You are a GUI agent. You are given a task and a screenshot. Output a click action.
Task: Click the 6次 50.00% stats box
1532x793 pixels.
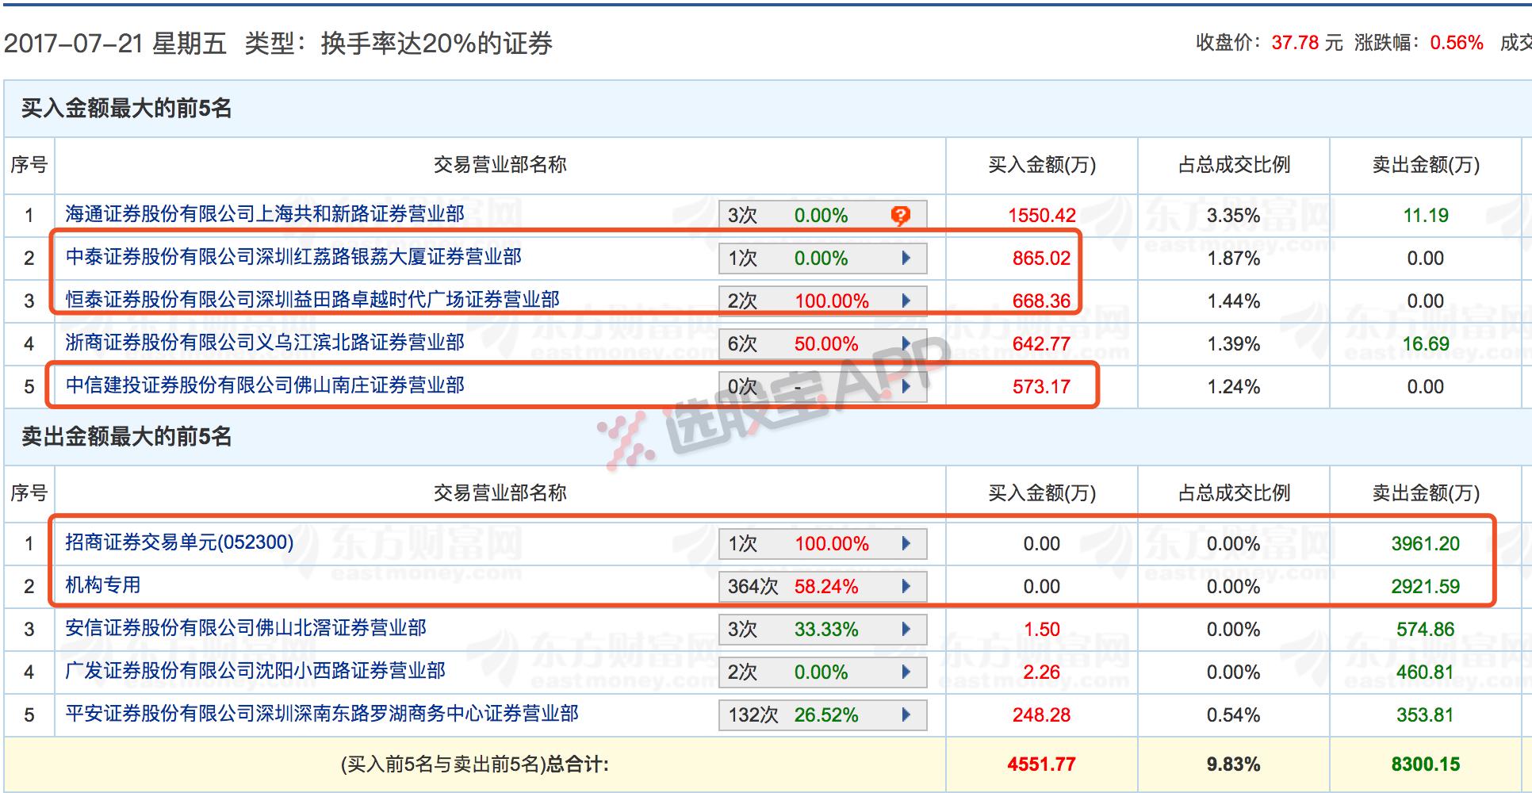coord(822,343)
